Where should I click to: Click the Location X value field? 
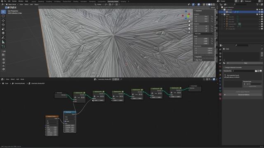202,16
